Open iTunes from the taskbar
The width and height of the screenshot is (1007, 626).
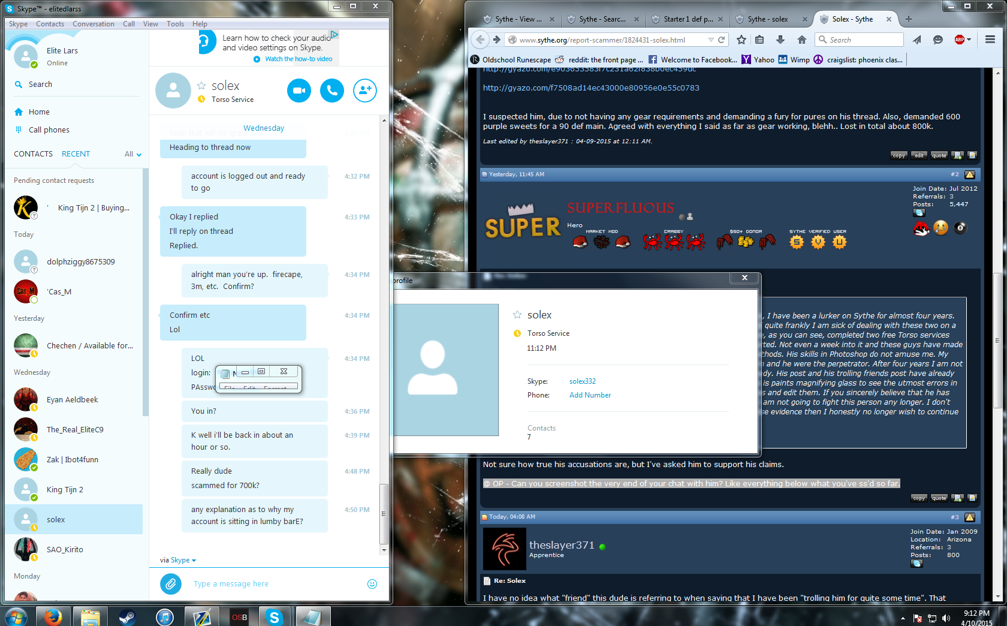click(x=164, y=616)
